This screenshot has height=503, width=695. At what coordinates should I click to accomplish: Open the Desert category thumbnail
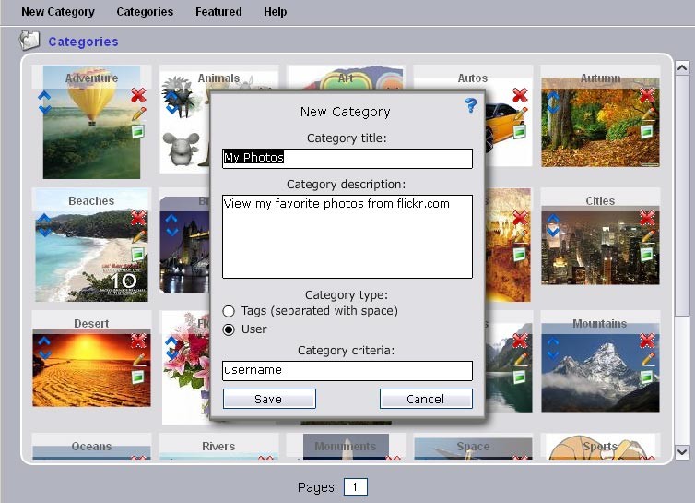pos(91,367)
